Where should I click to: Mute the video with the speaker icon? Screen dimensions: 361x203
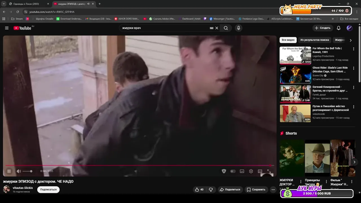pyautogui.click(x=19, y=171)
